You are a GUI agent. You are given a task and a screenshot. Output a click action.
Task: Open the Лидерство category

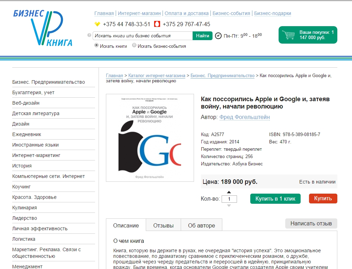click(x=24, y=218)
